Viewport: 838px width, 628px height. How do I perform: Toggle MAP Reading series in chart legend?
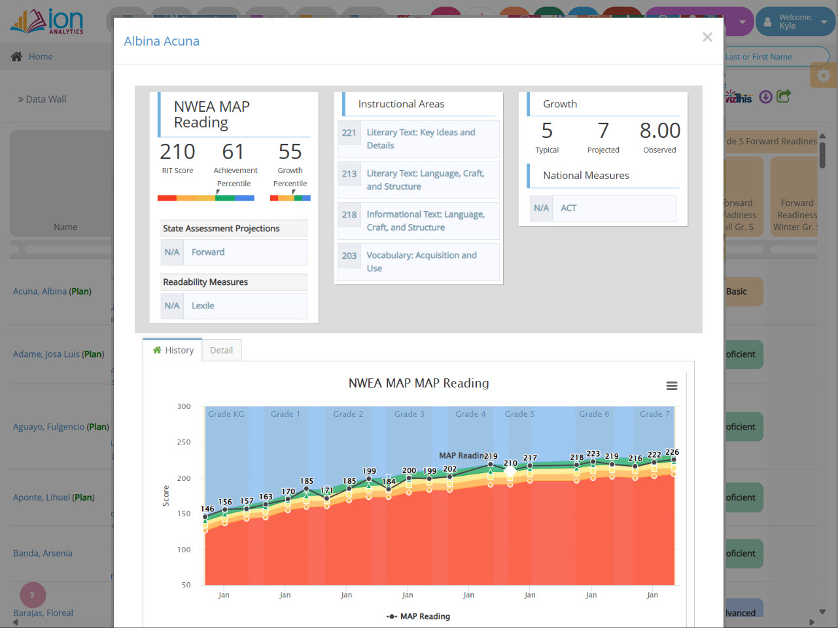(x=418, y=616)
